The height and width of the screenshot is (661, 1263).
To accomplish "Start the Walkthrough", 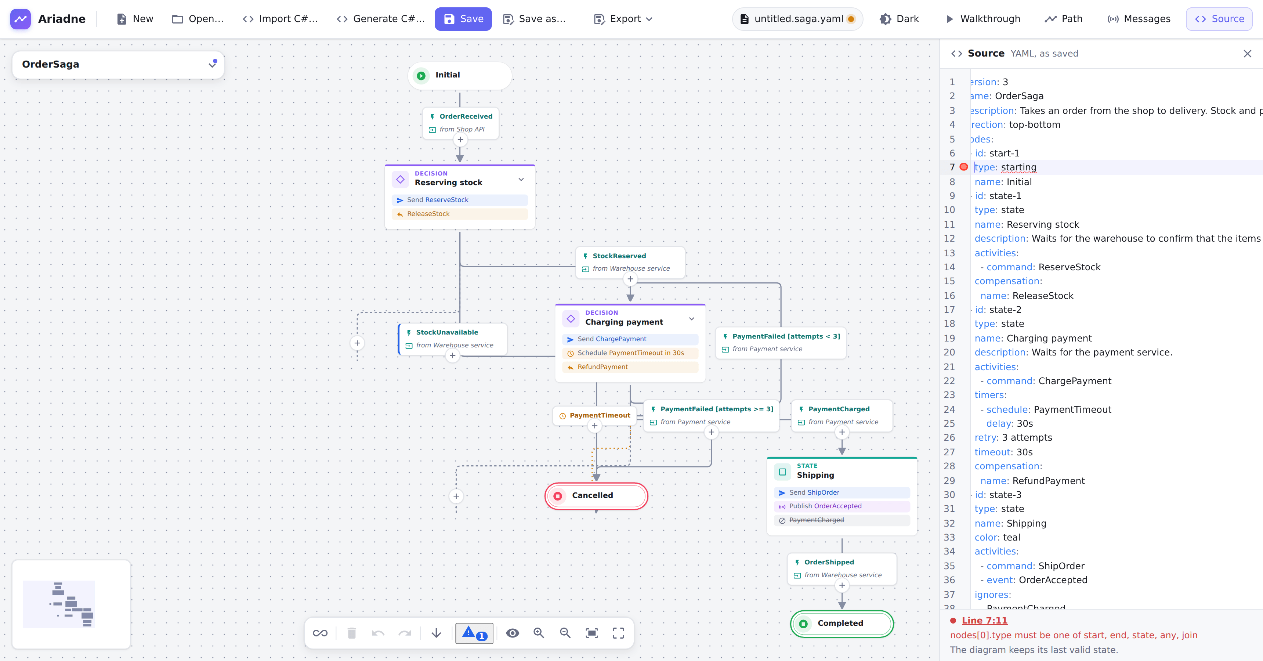I will click(982, 19).
